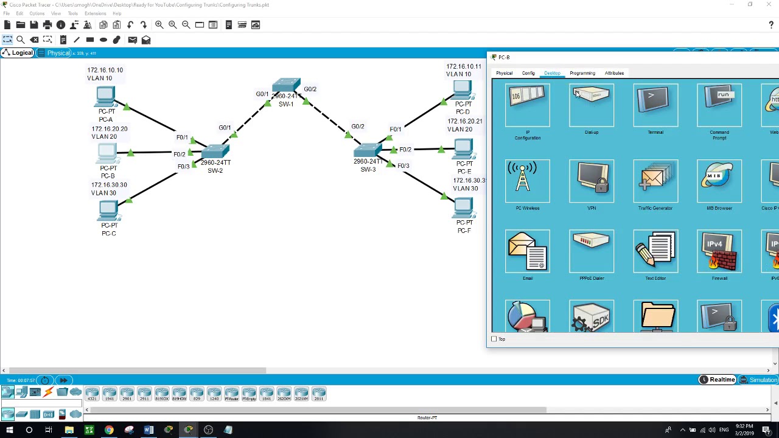
Task: Launch the Terminal app on PC-B
Action: (655, 105)
